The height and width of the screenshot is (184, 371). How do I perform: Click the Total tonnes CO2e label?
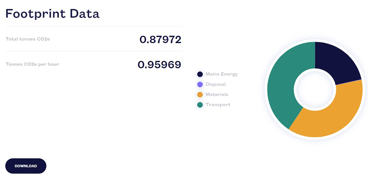point(28,39)
